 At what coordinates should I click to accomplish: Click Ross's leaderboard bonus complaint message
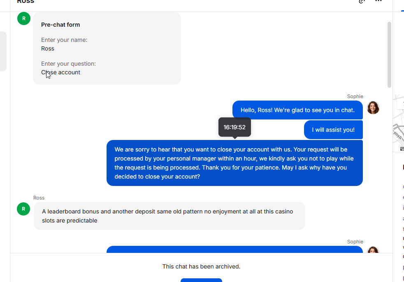[x=169, y=216]
